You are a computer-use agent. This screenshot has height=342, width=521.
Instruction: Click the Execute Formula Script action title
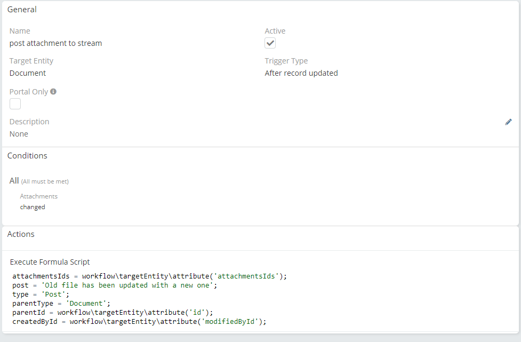[50, 262]
